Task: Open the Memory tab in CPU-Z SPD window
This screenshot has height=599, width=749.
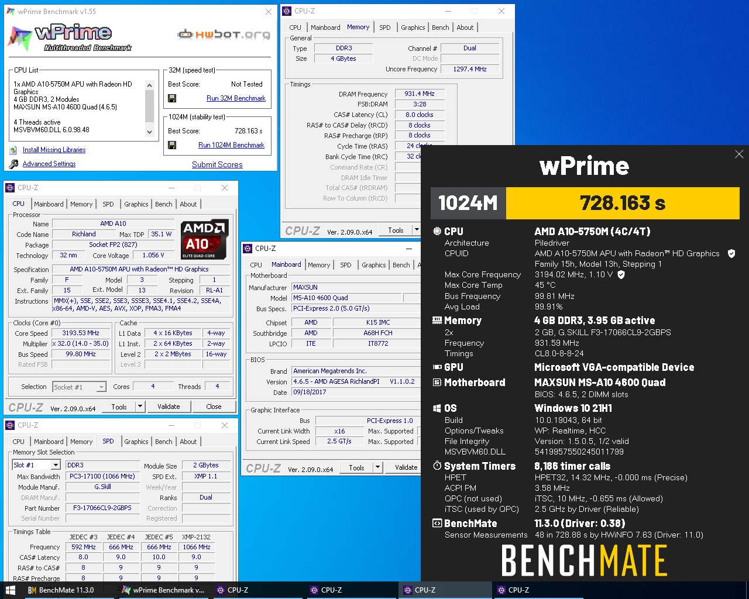Action: pyautogui.click(x=81, y=442)
